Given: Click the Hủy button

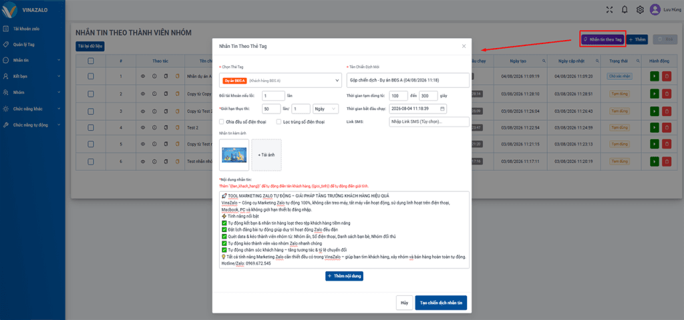Looking at the screenshot, I should (404, 303).
